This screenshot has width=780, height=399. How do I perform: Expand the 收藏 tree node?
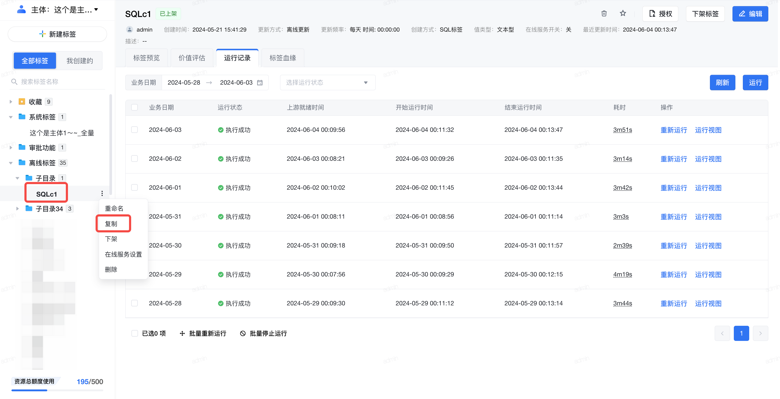tap(11, 102)
